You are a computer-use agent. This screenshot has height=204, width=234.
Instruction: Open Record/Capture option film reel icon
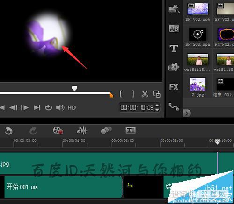tap(58, 130)
